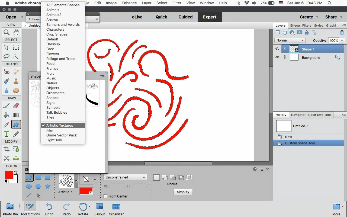347x217 pixels.
Task: Choose the Ellipse shape option
Action: 29,186
